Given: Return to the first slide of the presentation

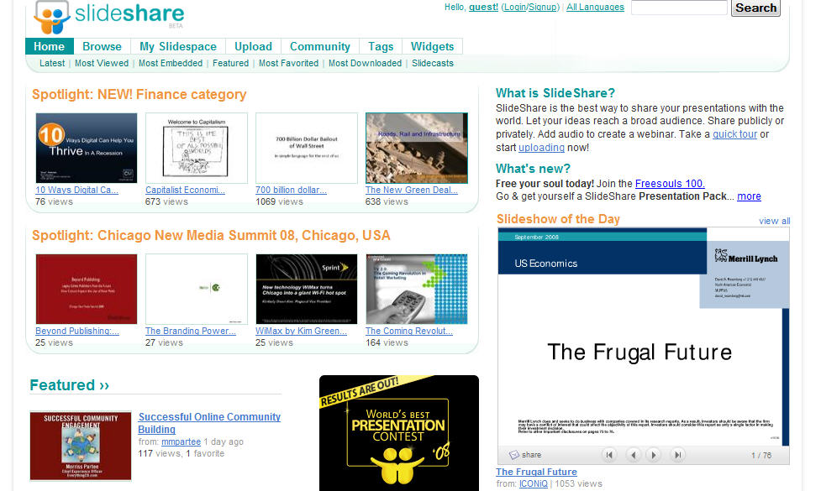Looking at the screenshot, I should point(610,454).
